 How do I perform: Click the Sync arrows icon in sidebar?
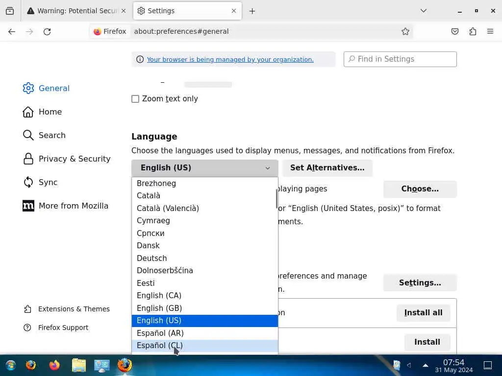point(28,182)
